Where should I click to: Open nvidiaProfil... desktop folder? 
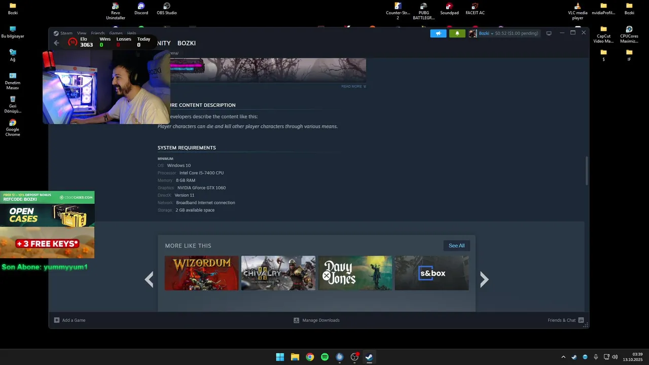(x=603, y=9)
